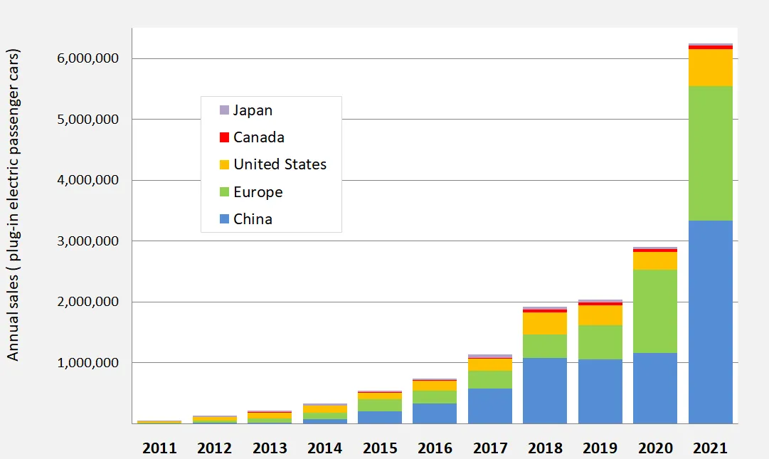The image size is (769, 459).
Task: Click the Canada red legend swatch
Action: 224,137
